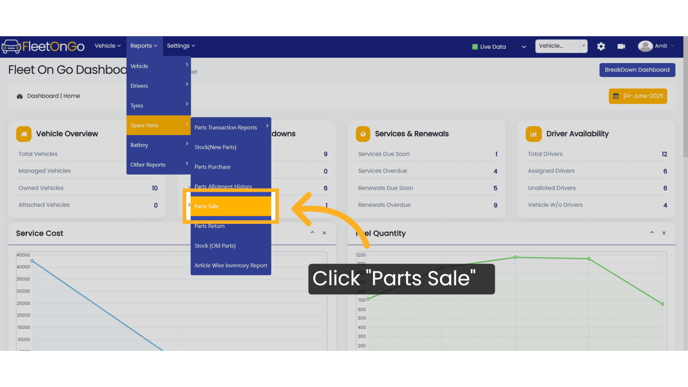Click the dashboard breadcrumb gauge icon
The width and height of the screenshot is (688, 387).
click(x=20, y=96)
